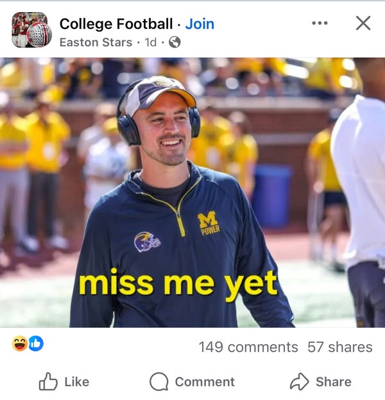Open the College Football group avatar
Image resolution: width=385 pixels, height=400 pixels.
31,30
